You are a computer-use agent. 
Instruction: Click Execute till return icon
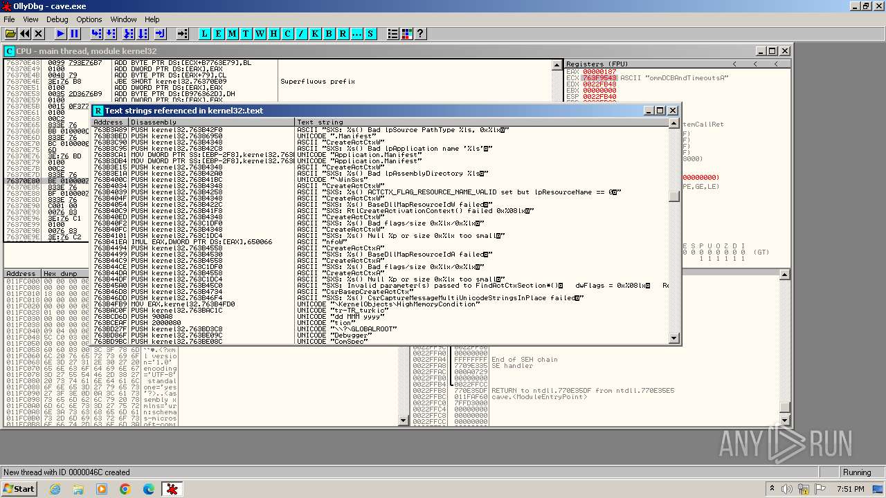[x=161, y=33]
